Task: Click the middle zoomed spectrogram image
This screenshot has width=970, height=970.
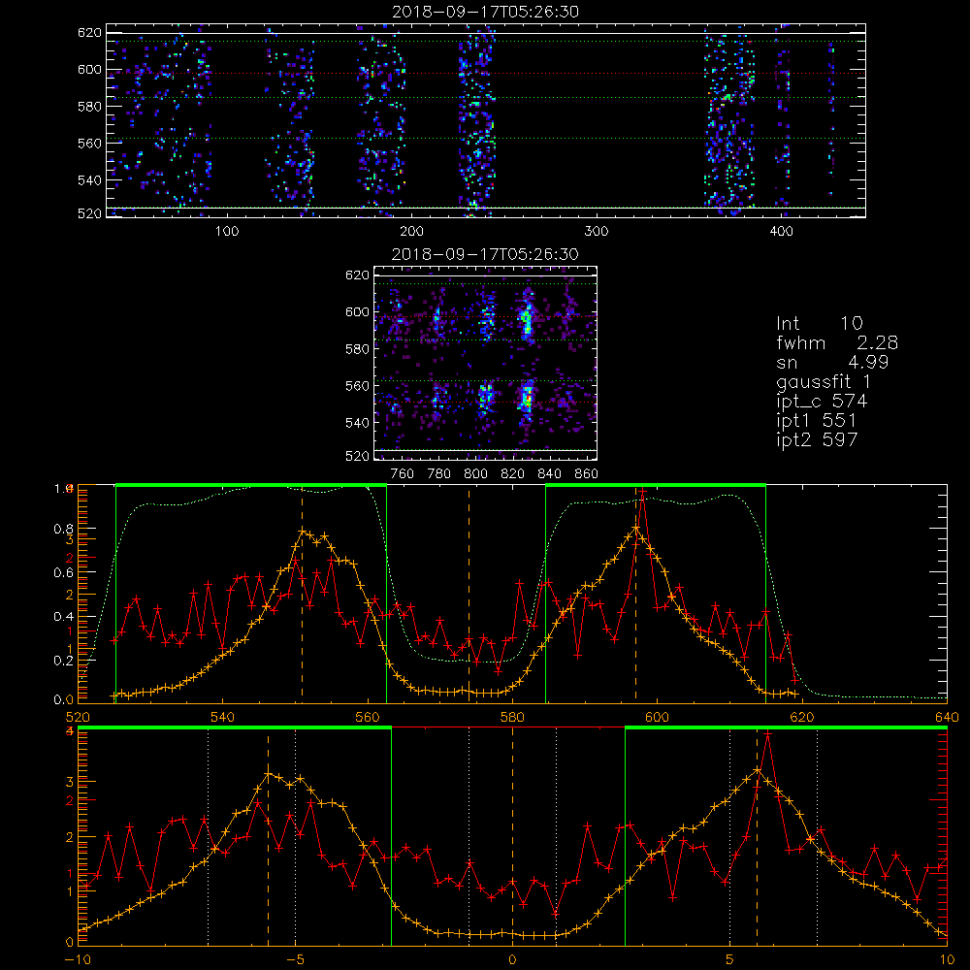Action: coord(486,363)
